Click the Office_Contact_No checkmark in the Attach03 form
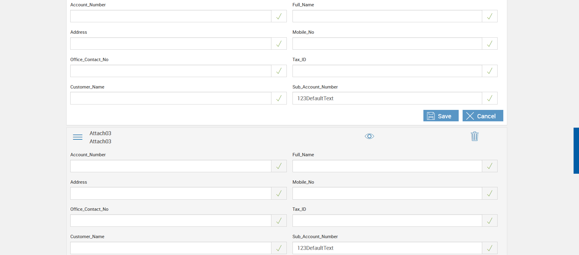The height and width of the screenshot is (255, 579). coord(279,221)
